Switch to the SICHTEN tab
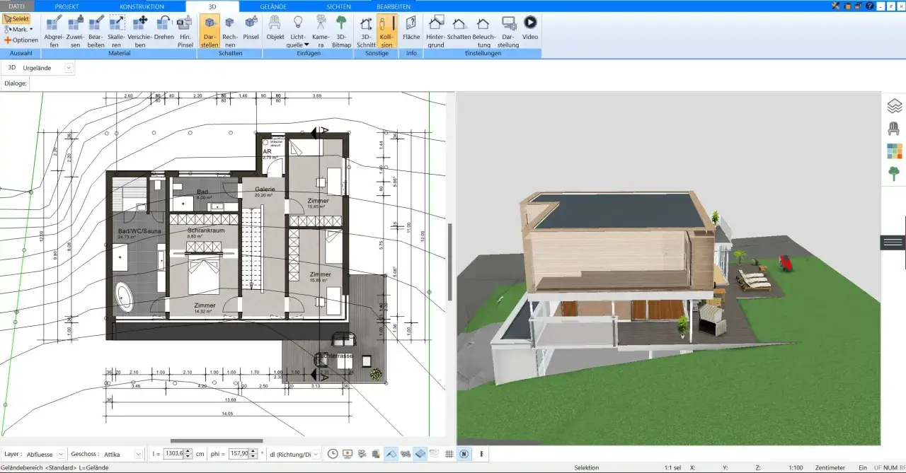Viewport: 906px width, 473px height. [338, 6]
